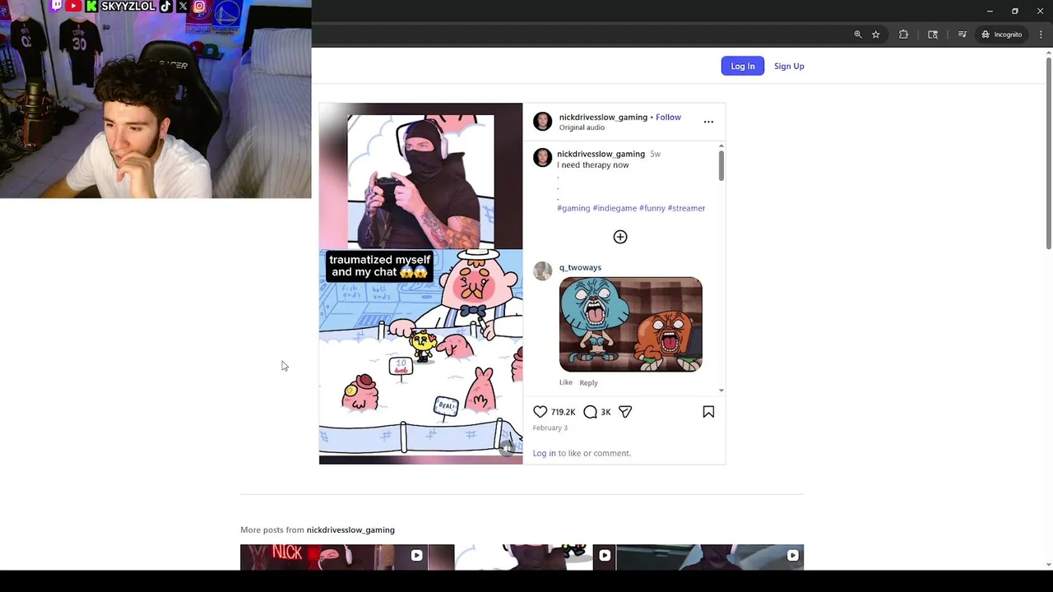Image resolution: width=1053 pixels, height=592 pixels.
Task: Open nickdrivesslow_gaming under More posts
Action: [350, 530]
